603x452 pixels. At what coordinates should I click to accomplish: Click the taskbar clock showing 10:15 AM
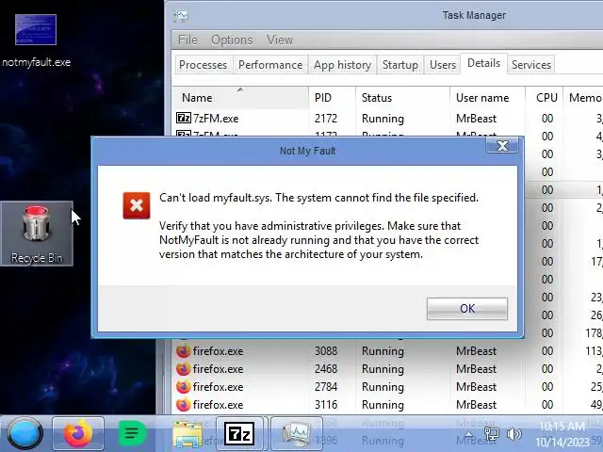pos(562,434)
